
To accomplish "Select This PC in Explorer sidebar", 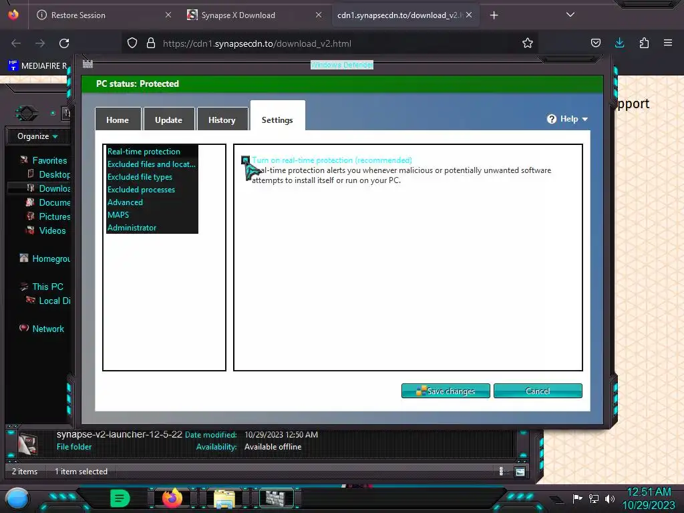I will pyautogui.click(x=47, y=287).
